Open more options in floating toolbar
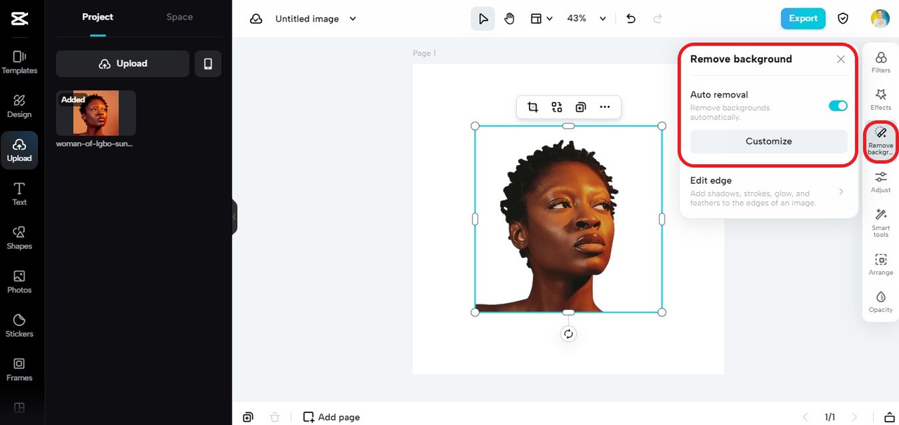Screen dimensions: 899x425 pyautogui.click(x=605, y=107)
